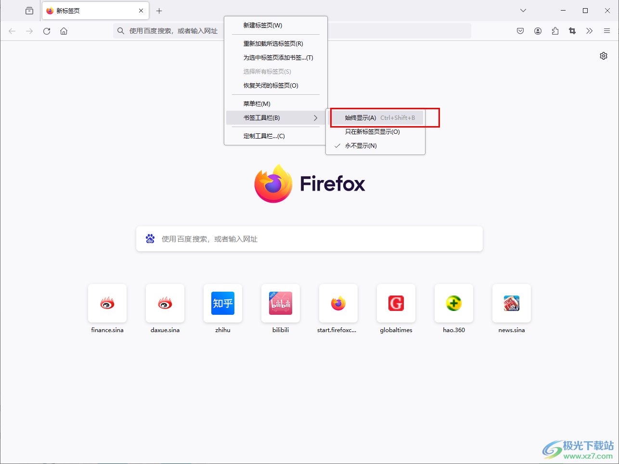This screenshot has width=619, height=464.
Task: Open new tab personalize gear icon
Action: point(604,56)
